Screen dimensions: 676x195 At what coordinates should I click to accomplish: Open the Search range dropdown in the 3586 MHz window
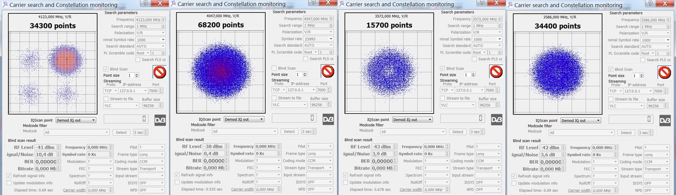(x=656, y=26)
